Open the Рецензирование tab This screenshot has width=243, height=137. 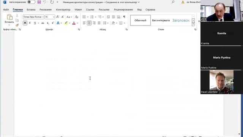point(123,10)
